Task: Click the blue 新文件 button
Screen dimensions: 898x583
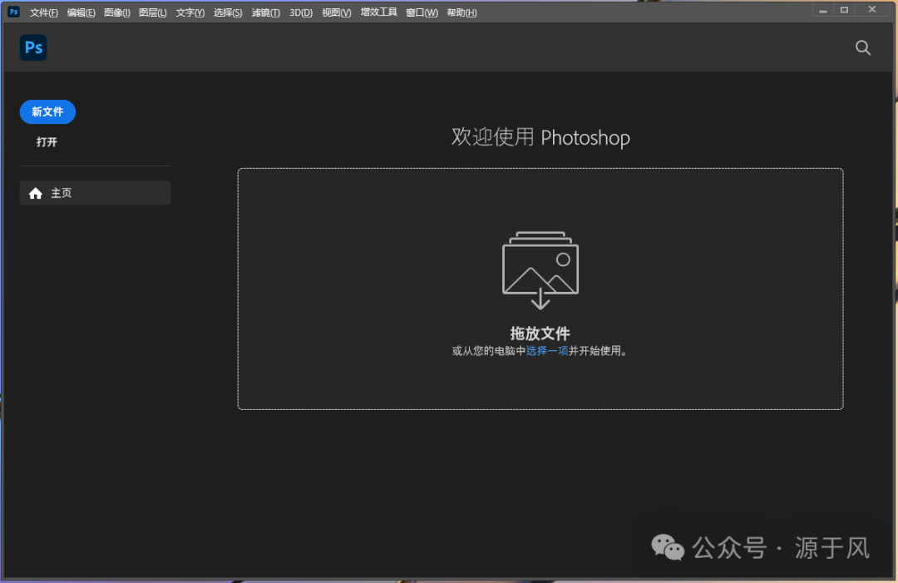Action: coord(47,111)
